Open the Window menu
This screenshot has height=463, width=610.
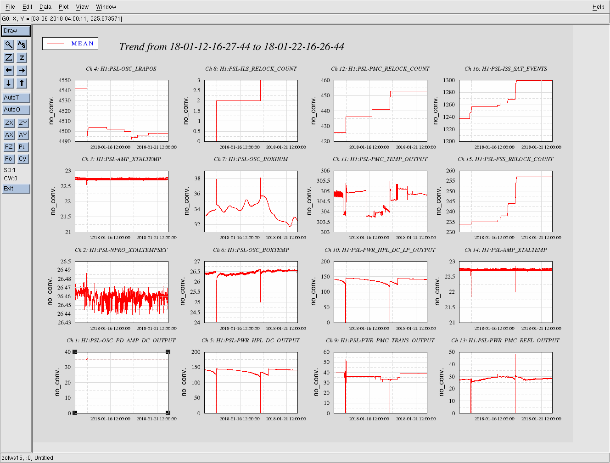(106, 7)
